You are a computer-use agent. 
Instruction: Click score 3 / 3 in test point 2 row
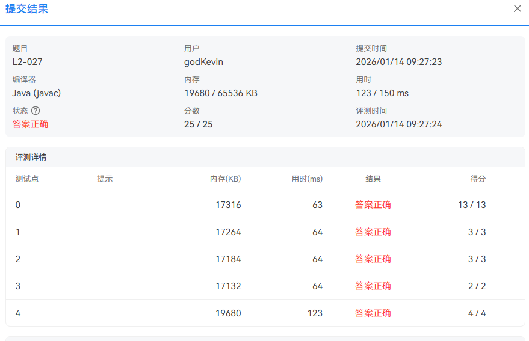477,259
